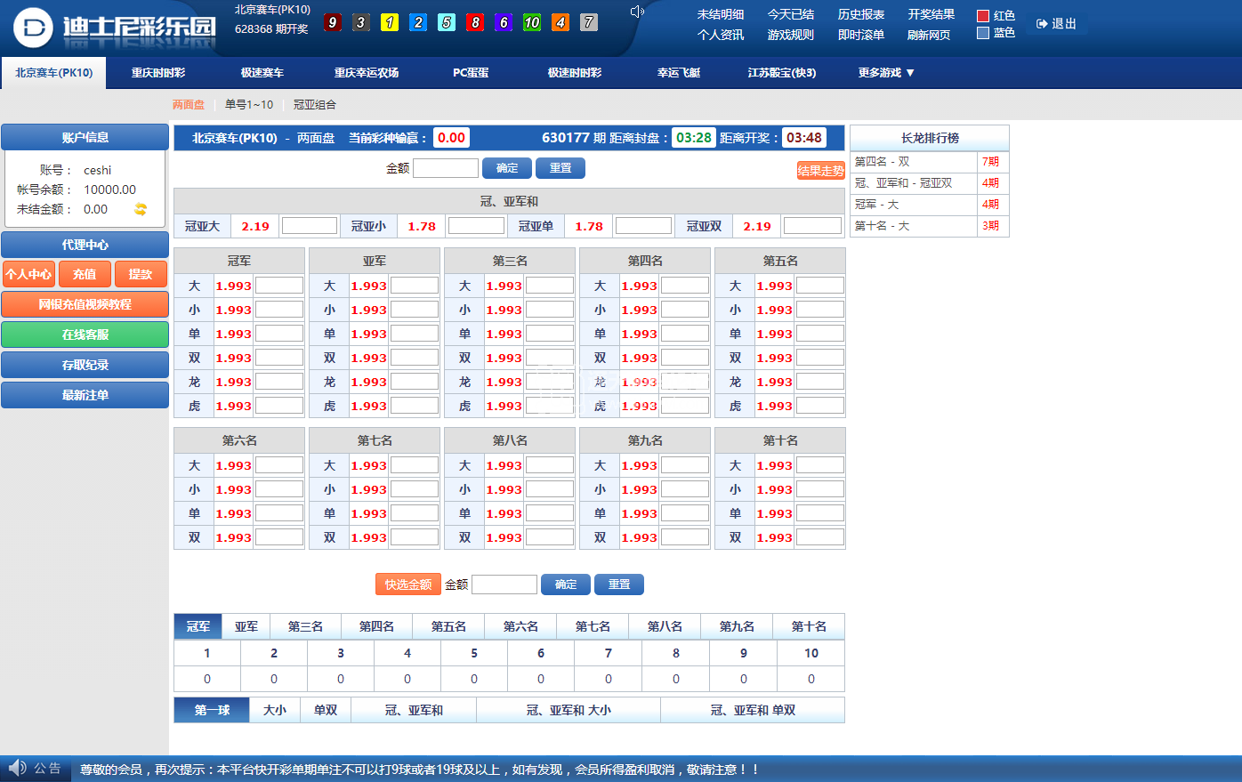Click the 代理中心 panel button
1242x782 pixels.
click(85, 245)
